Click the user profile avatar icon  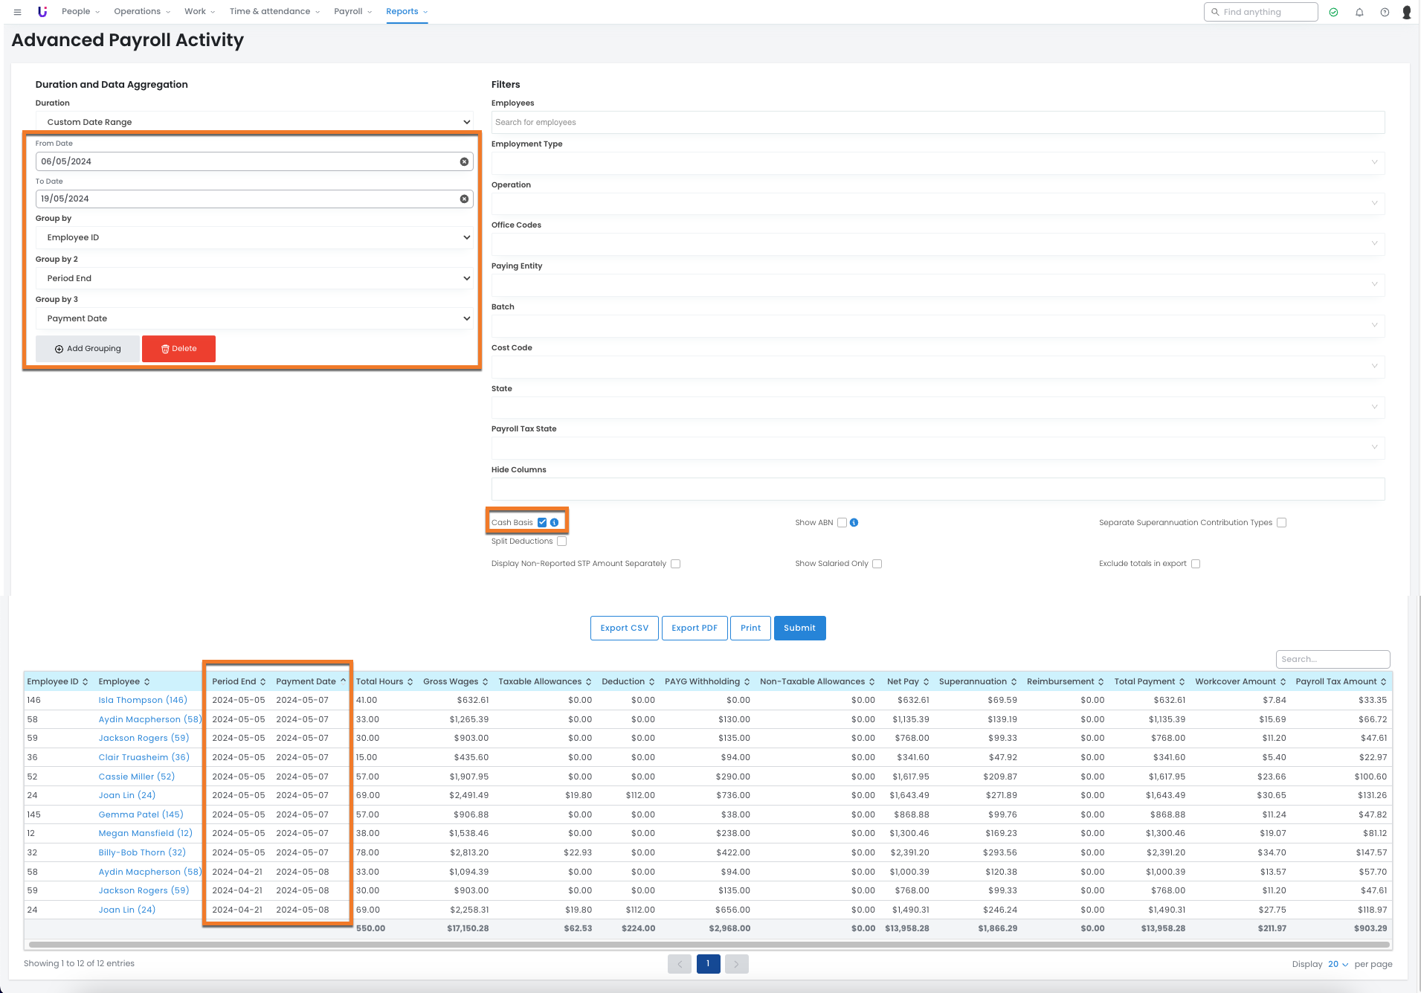pos(1407,12)
